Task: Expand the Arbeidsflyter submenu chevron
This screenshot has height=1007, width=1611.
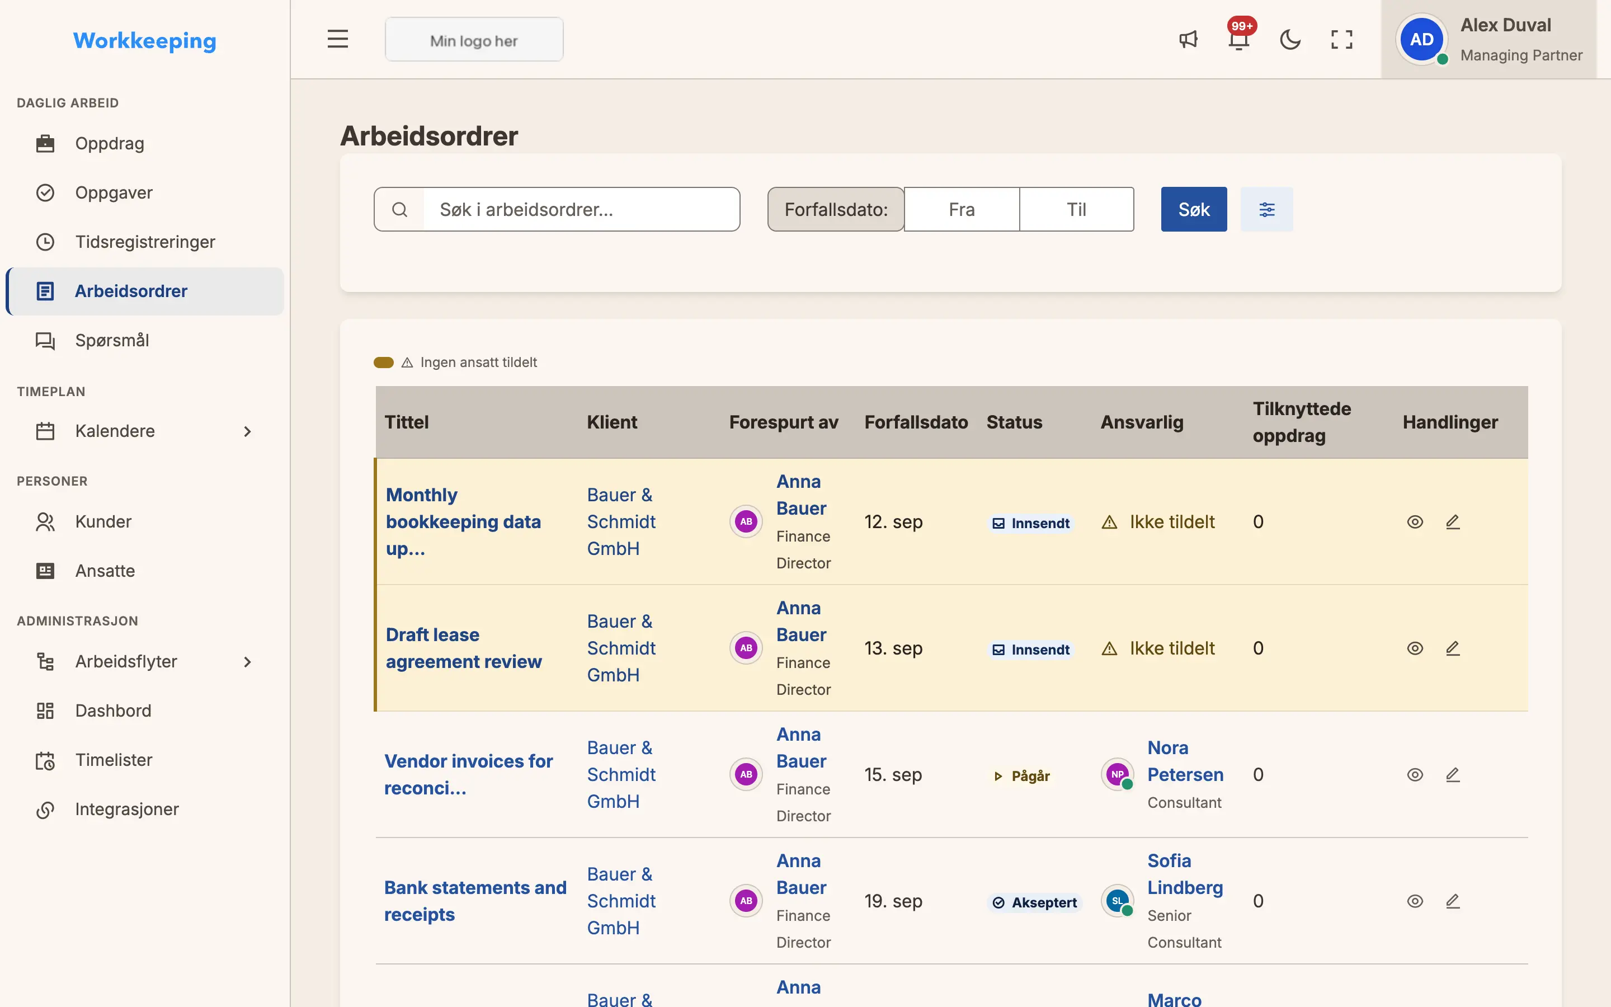Action: pos(247,661)
